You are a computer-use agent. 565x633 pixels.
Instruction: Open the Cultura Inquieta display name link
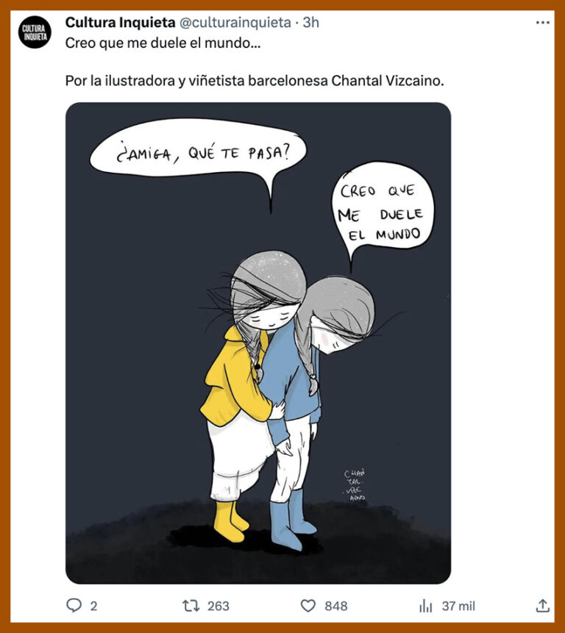click(x=120, y=22)
